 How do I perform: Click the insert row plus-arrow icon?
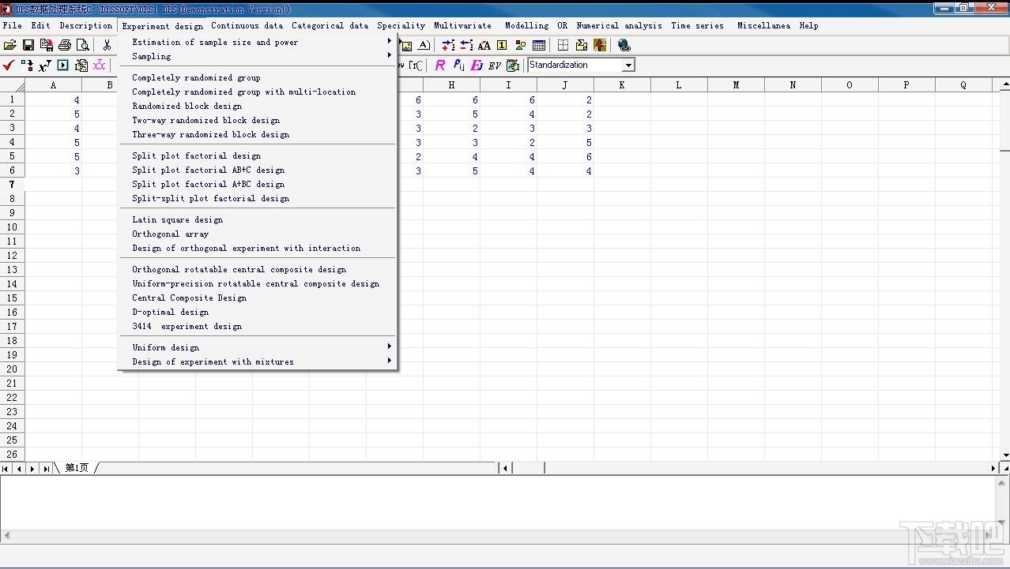click(448, 46)
